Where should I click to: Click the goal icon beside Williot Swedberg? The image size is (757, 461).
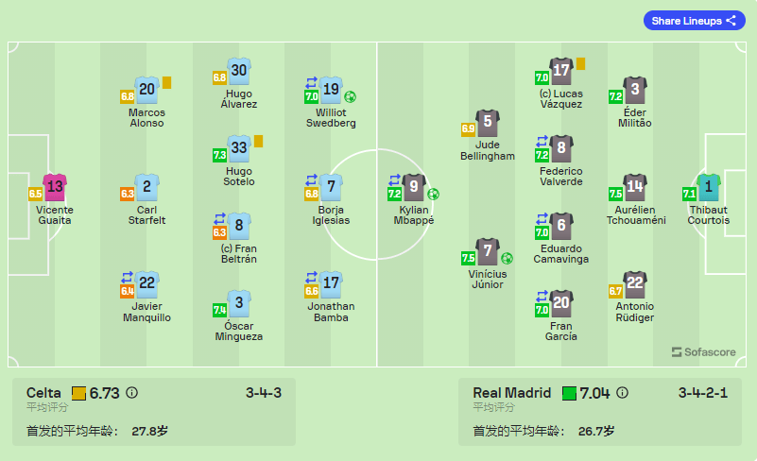click(x=350, y=97)
